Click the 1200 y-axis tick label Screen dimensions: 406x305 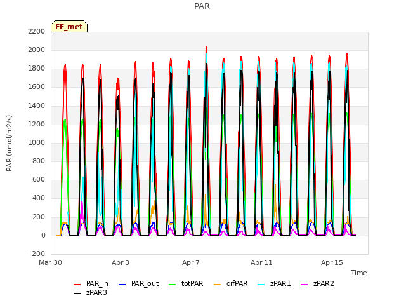point(37,124)
